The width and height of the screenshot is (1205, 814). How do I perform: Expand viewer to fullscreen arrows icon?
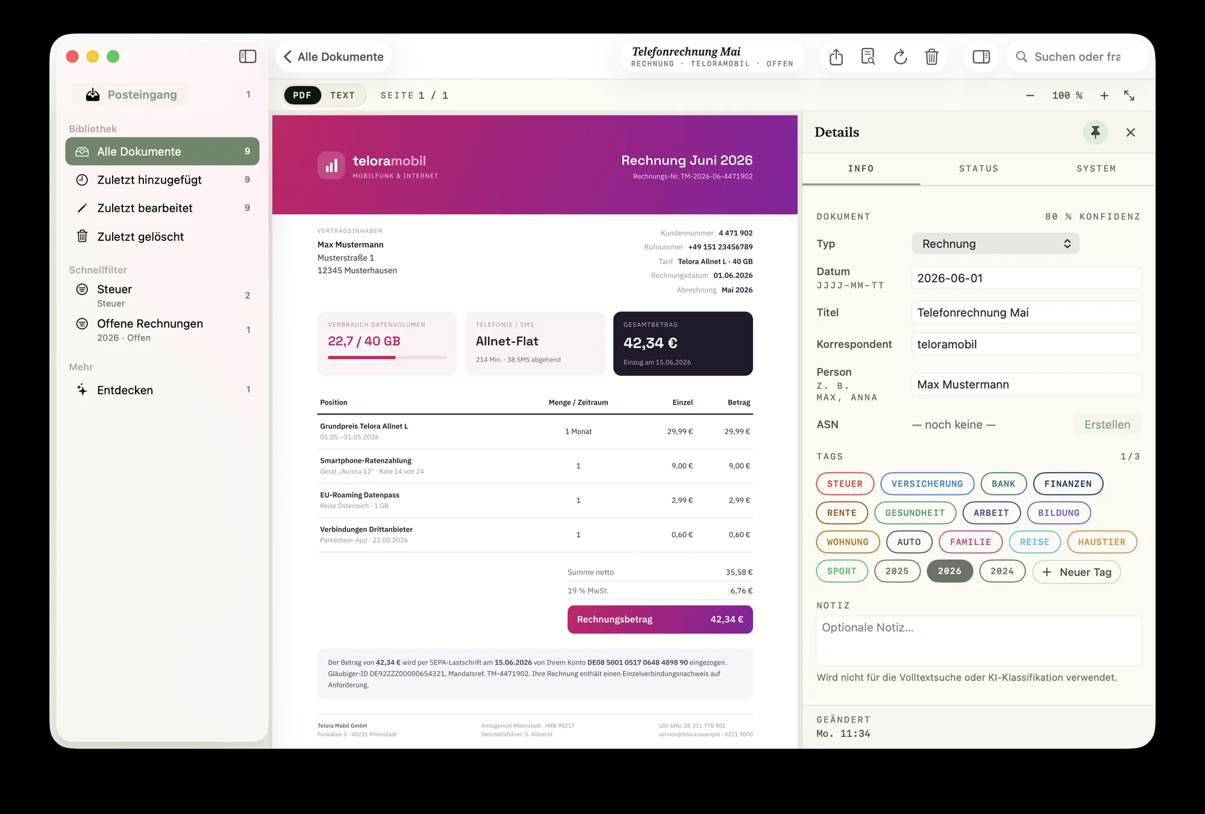(1130, 96)
